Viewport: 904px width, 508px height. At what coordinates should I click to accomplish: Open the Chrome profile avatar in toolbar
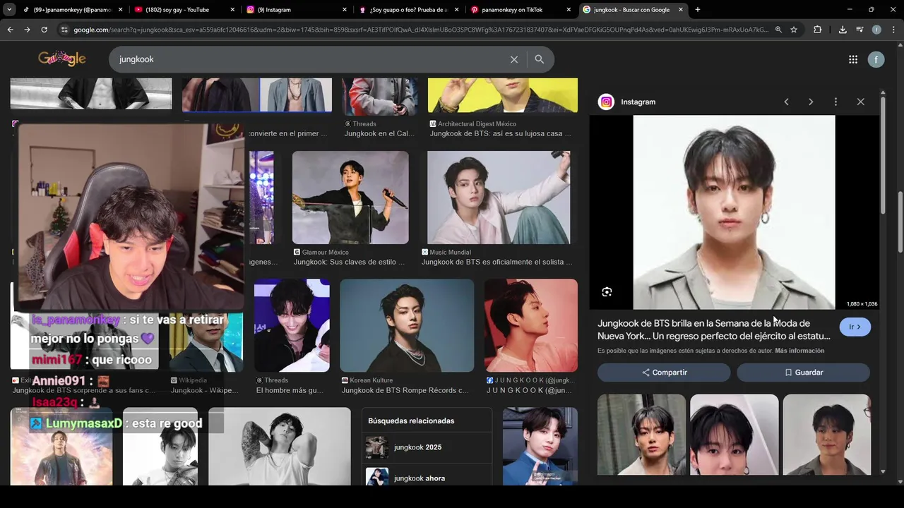click(876, 30)
